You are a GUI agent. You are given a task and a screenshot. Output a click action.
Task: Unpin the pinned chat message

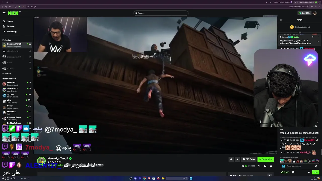tap(313, 37)
